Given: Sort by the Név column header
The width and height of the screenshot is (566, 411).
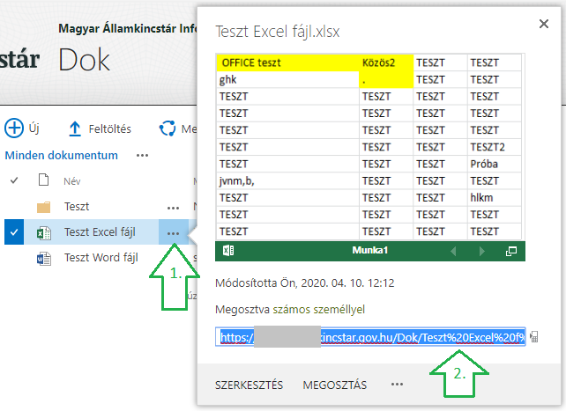Looking at the screenshot, I should [x=71, y=181].
